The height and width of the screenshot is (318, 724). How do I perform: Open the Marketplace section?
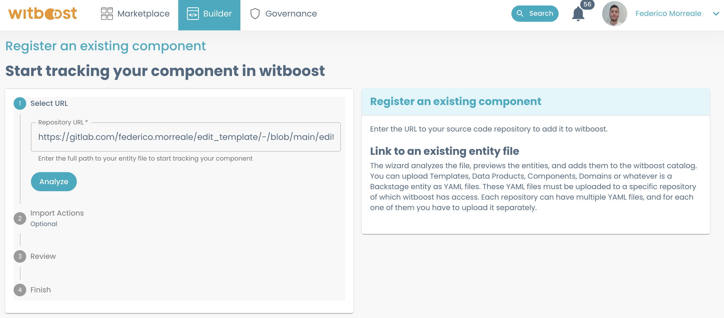134,13
